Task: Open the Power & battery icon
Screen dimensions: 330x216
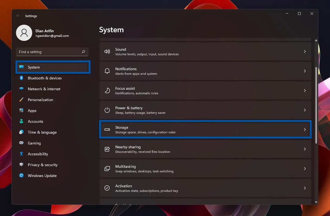Action: [107, 110]
